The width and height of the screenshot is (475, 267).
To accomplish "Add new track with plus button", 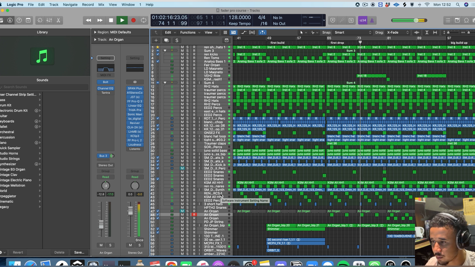I will [156, 40].
